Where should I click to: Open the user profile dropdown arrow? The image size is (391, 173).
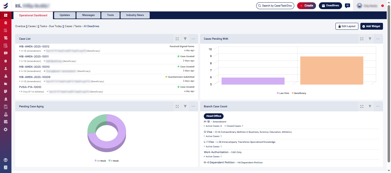click(x=383, y=6)
